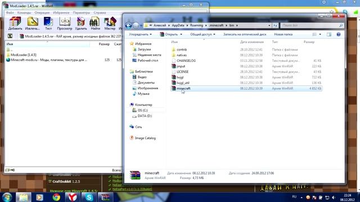Viewport: 360px width, 202px height.
Task: Select lwjgl_util archive file
Action: point(181,82)
